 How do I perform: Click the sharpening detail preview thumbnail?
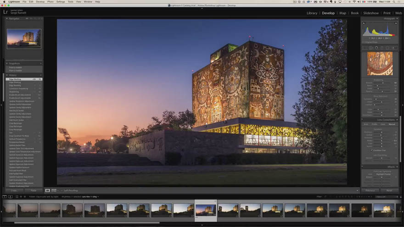(x=380, y=64)
